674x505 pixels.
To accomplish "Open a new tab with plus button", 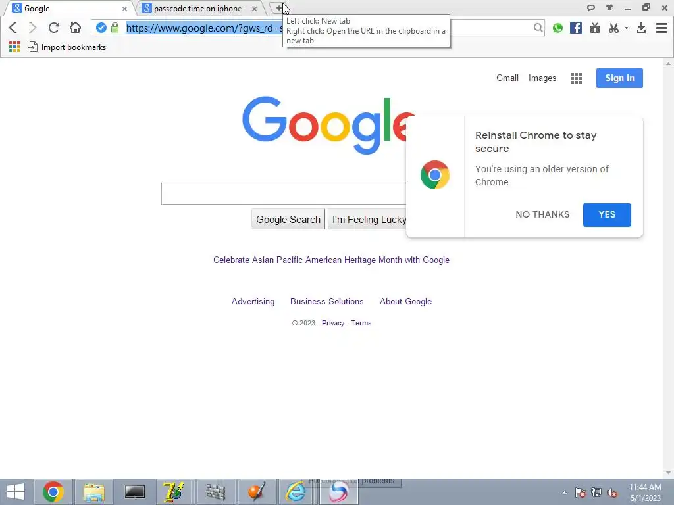I will pyautogui.click(x=278, y=8).
